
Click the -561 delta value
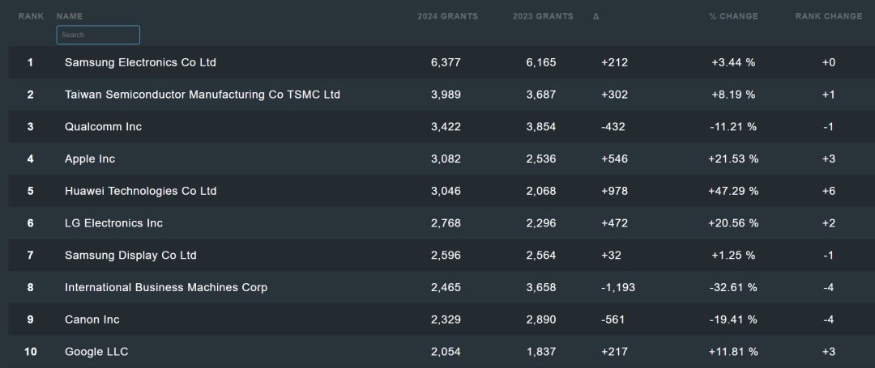[x=613, y=320]
